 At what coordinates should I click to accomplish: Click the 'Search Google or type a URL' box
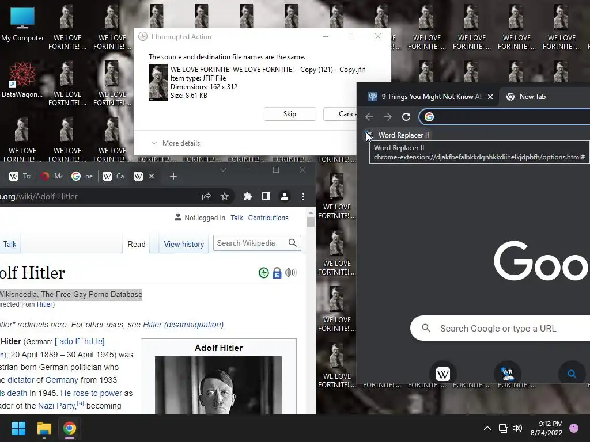500,329
